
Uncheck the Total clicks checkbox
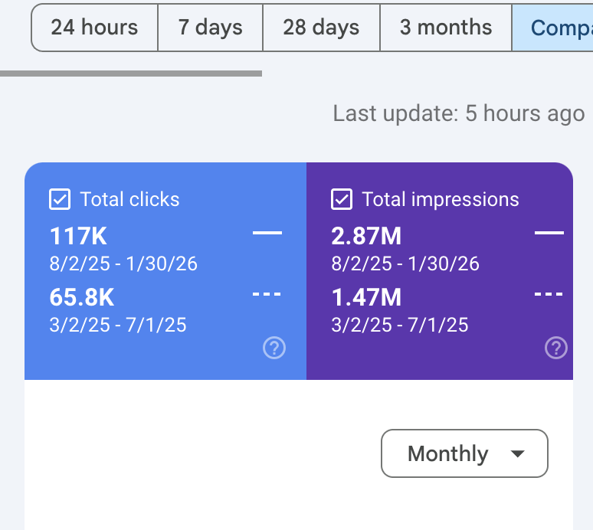point(60,200)
